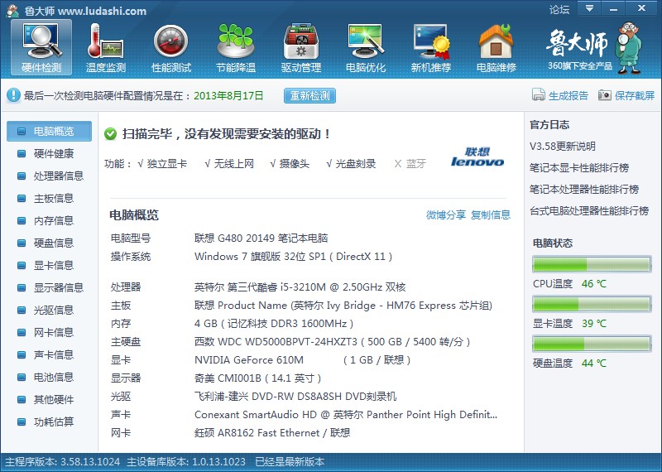The height and width of the screenshot is (472, 662).
Task: Open the 驱动管理 driver management icon
Action: coord(300,47)
